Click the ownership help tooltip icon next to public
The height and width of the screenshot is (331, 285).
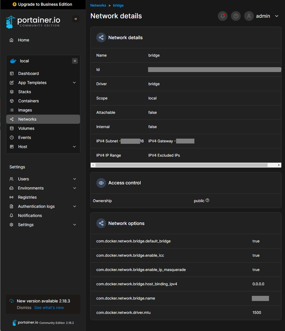(208, 200)
